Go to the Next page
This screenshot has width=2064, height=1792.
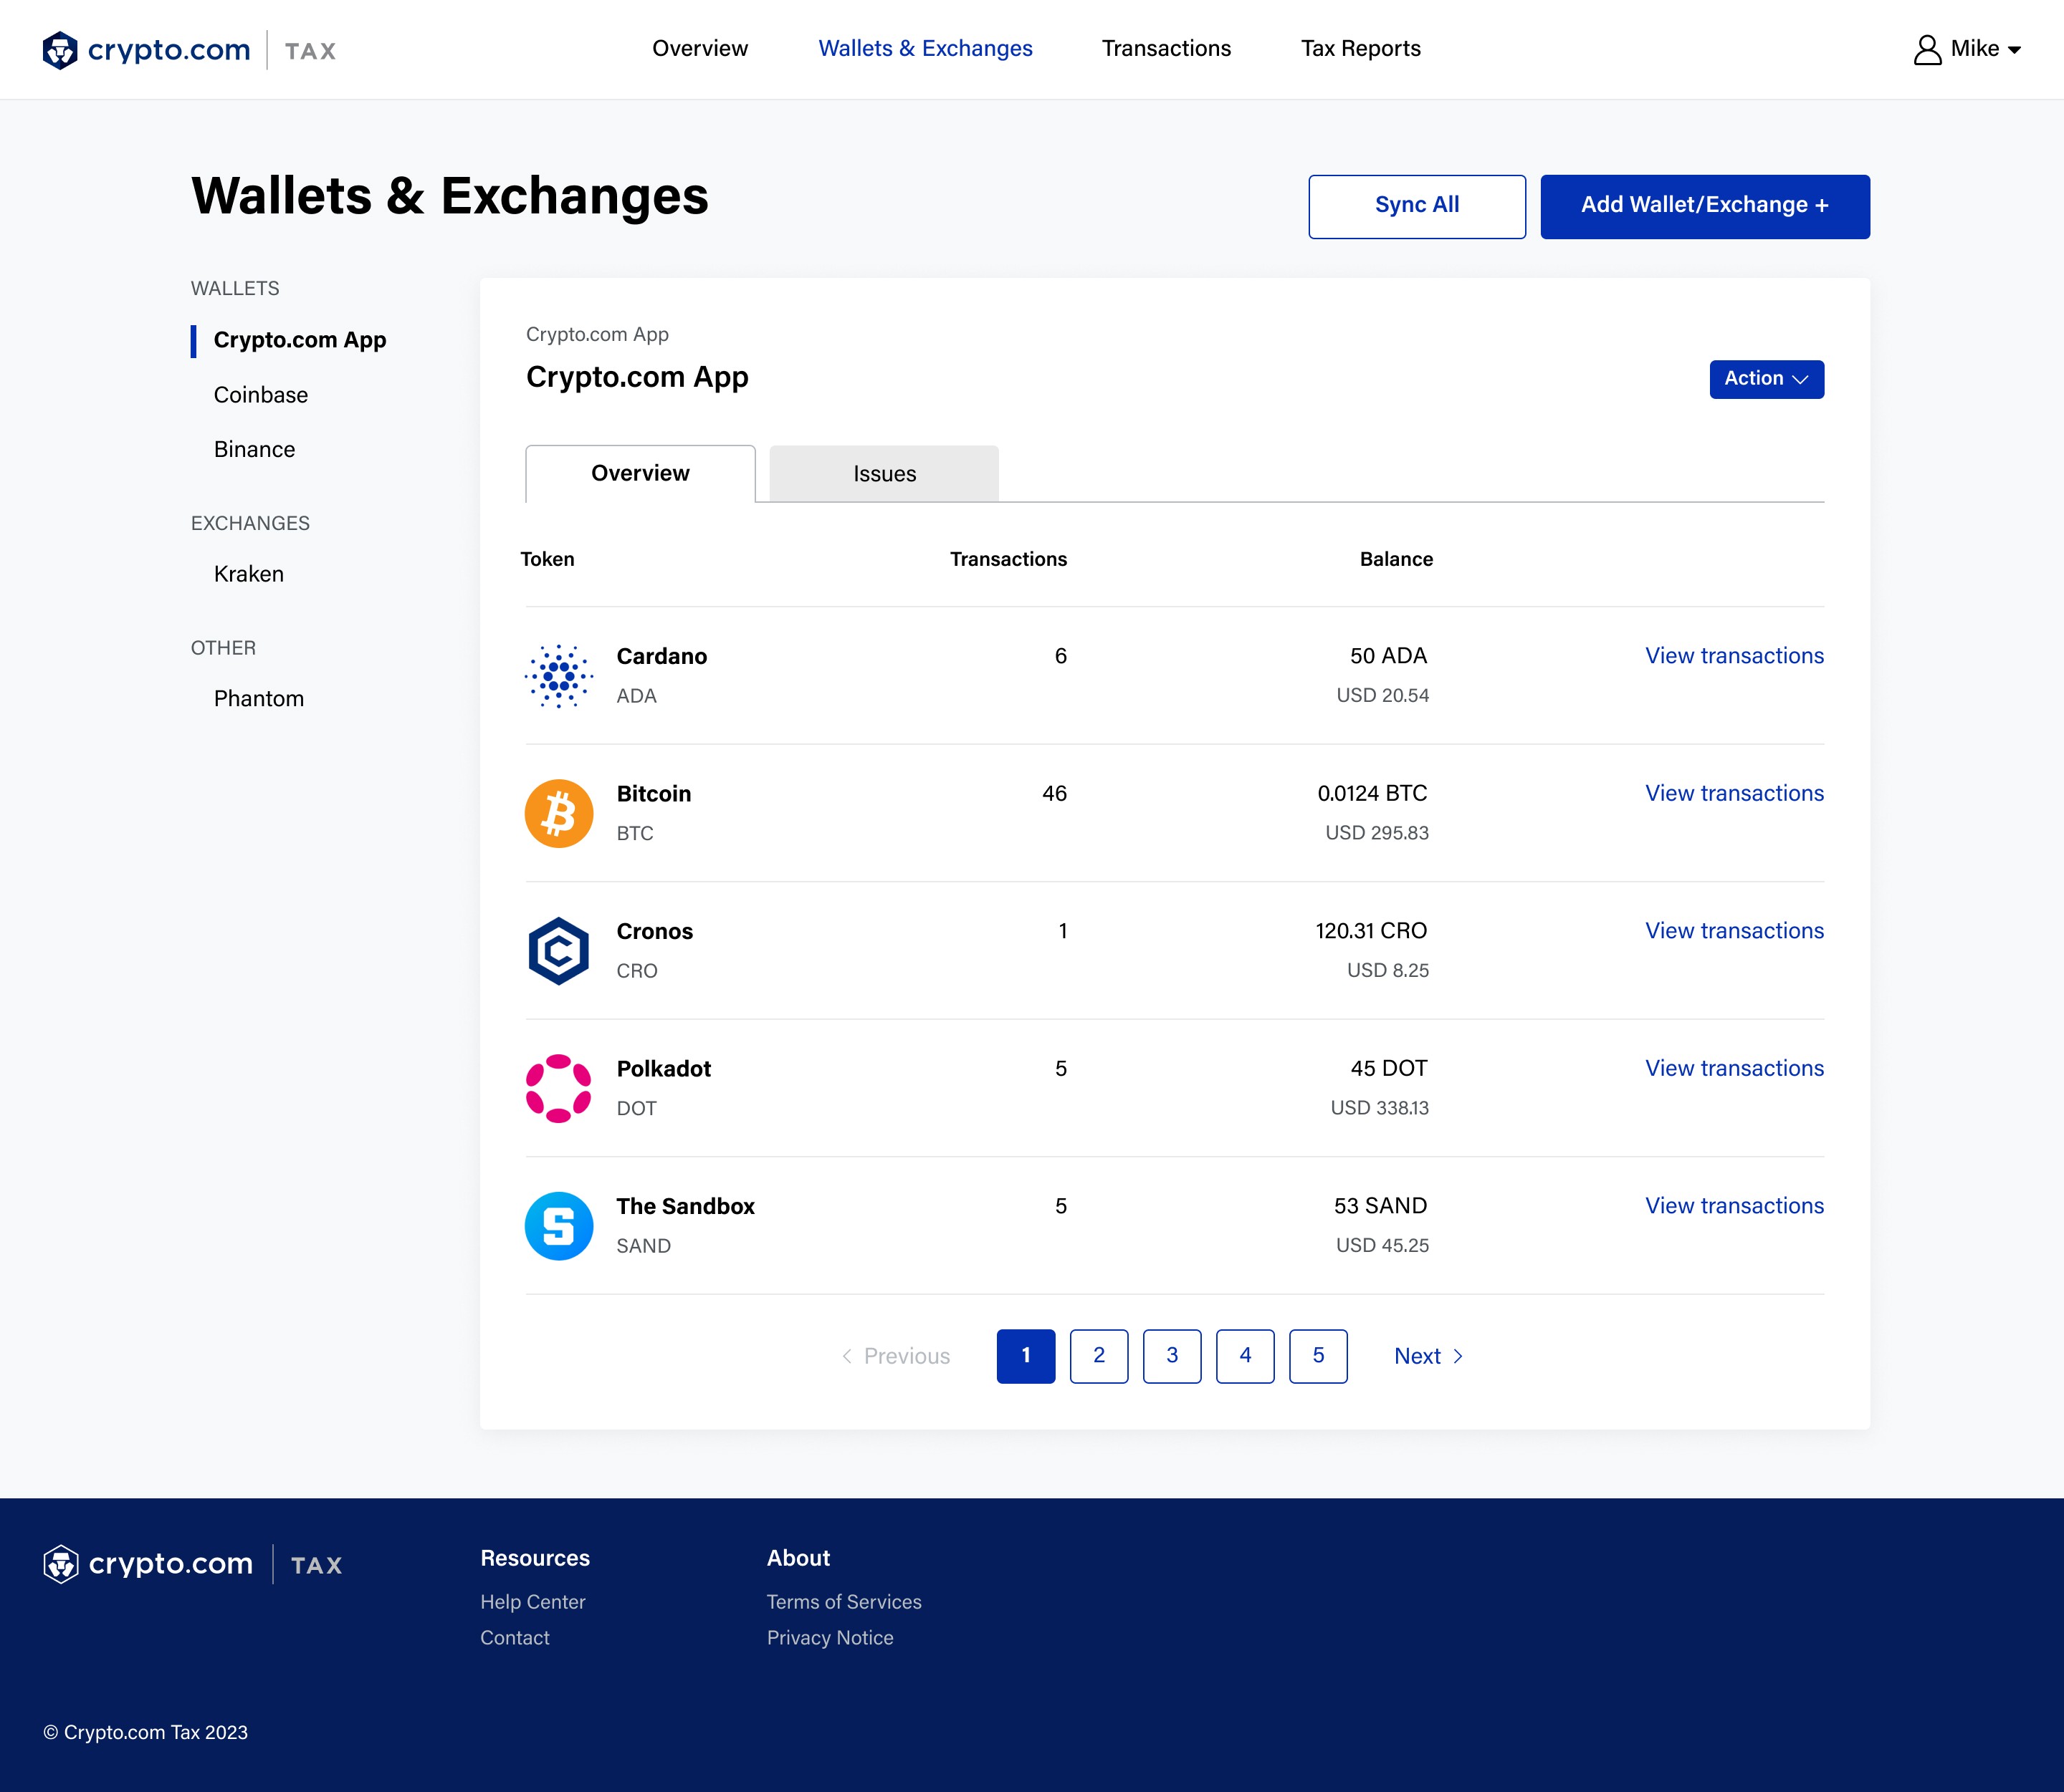tap(1428, 1356)
